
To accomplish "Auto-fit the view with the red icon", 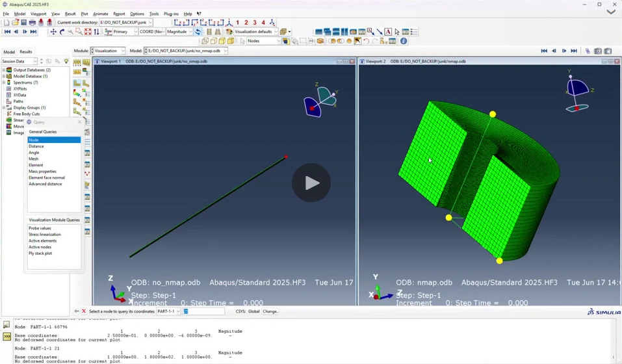I will tap(88, 32).
